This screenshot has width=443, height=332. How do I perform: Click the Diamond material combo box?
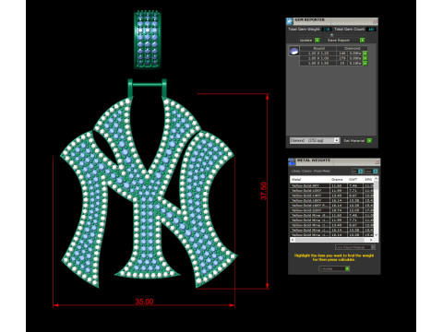315,140
